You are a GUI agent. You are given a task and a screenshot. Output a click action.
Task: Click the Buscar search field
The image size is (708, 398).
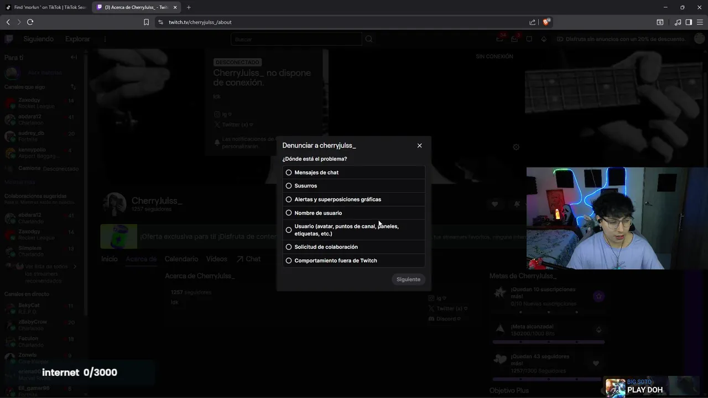tap(296, 39)
